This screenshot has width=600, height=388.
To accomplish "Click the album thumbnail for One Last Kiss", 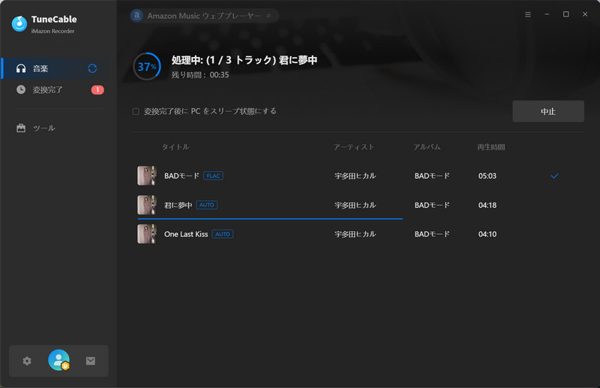I will (147, 234).
